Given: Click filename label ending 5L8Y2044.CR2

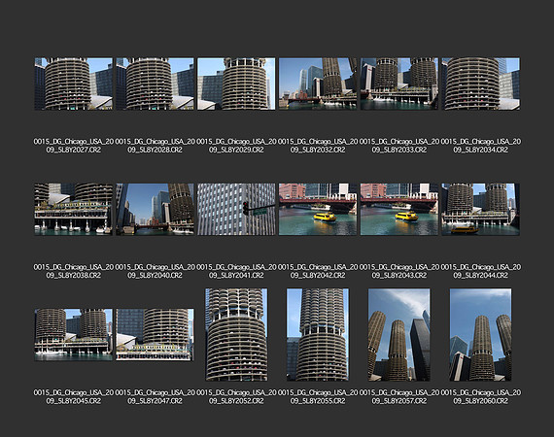Looking at the screenshot, I should (x=480, y=271).
